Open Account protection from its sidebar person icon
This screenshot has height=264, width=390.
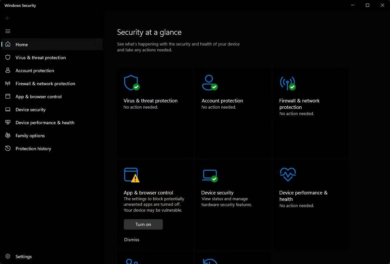(7, 71)
